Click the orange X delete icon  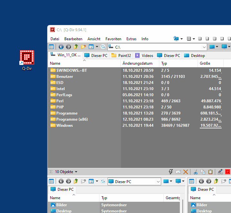point(186,172)
